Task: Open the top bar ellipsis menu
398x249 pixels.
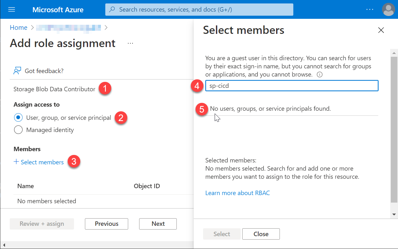Action: coord(370,9)
